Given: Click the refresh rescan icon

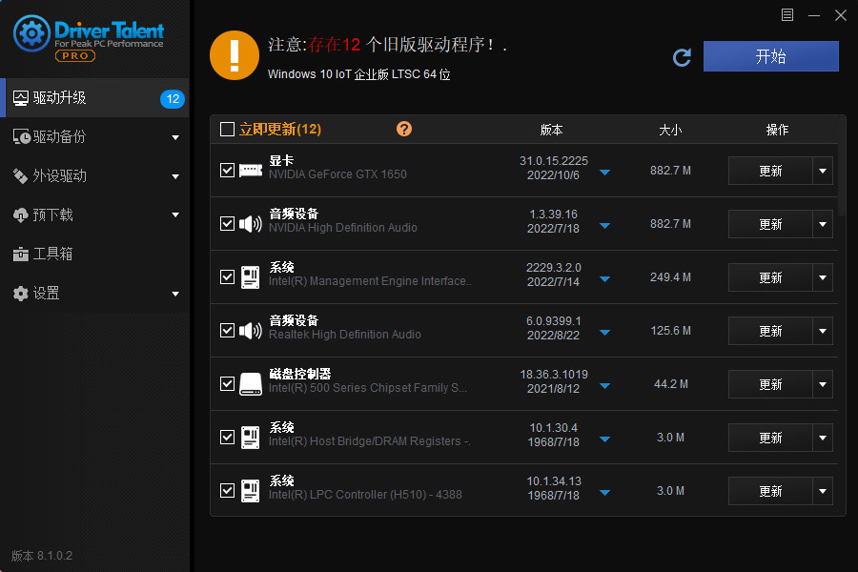Looking at the screenshot, I should point(682,57).
